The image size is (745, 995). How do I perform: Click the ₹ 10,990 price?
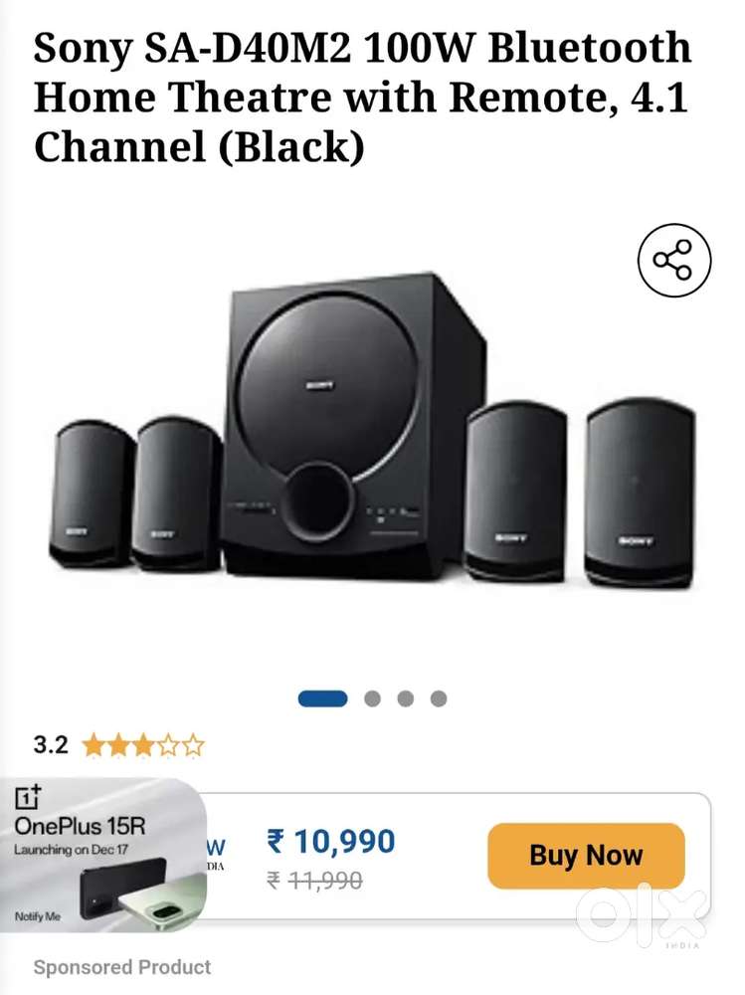pos(330,842)
